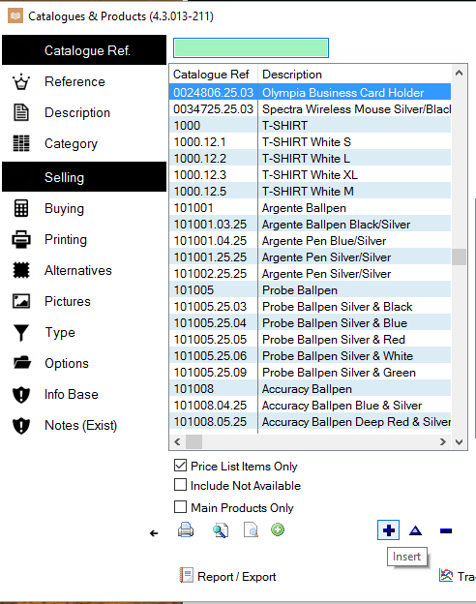Click list vertical scrollbar down arrow
The height and width of the screenshot is (604, 476).
tap(459, 442)
